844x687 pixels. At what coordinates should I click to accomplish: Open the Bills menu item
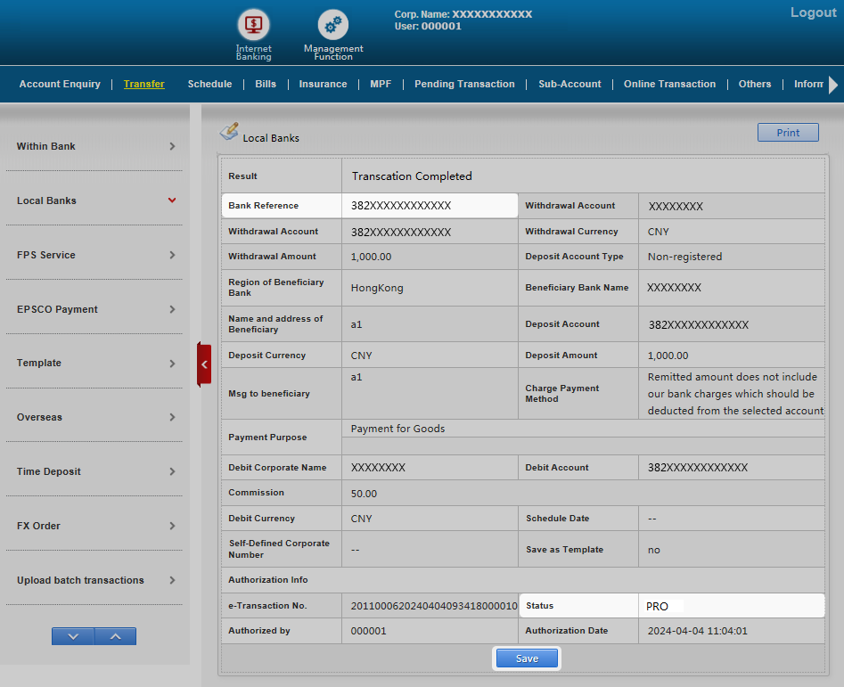[266, 84]
